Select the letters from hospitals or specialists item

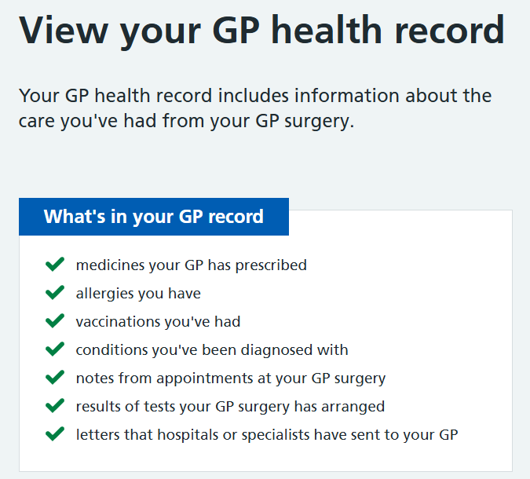click(x=267, y=435)
